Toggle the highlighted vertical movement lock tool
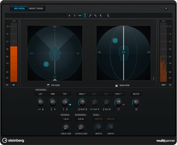 85,16
